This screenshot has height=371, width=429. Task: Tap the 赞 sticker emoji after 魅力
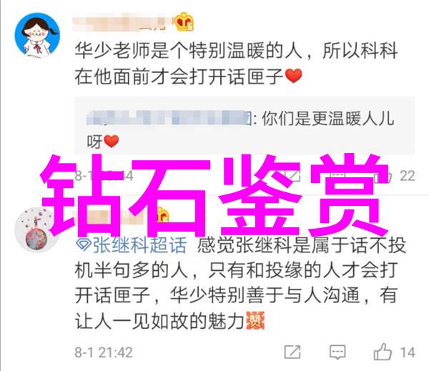[x=255, y=320]
